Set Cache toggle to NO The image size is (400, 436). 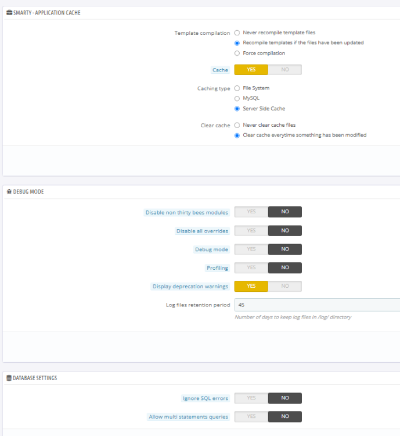284,70
